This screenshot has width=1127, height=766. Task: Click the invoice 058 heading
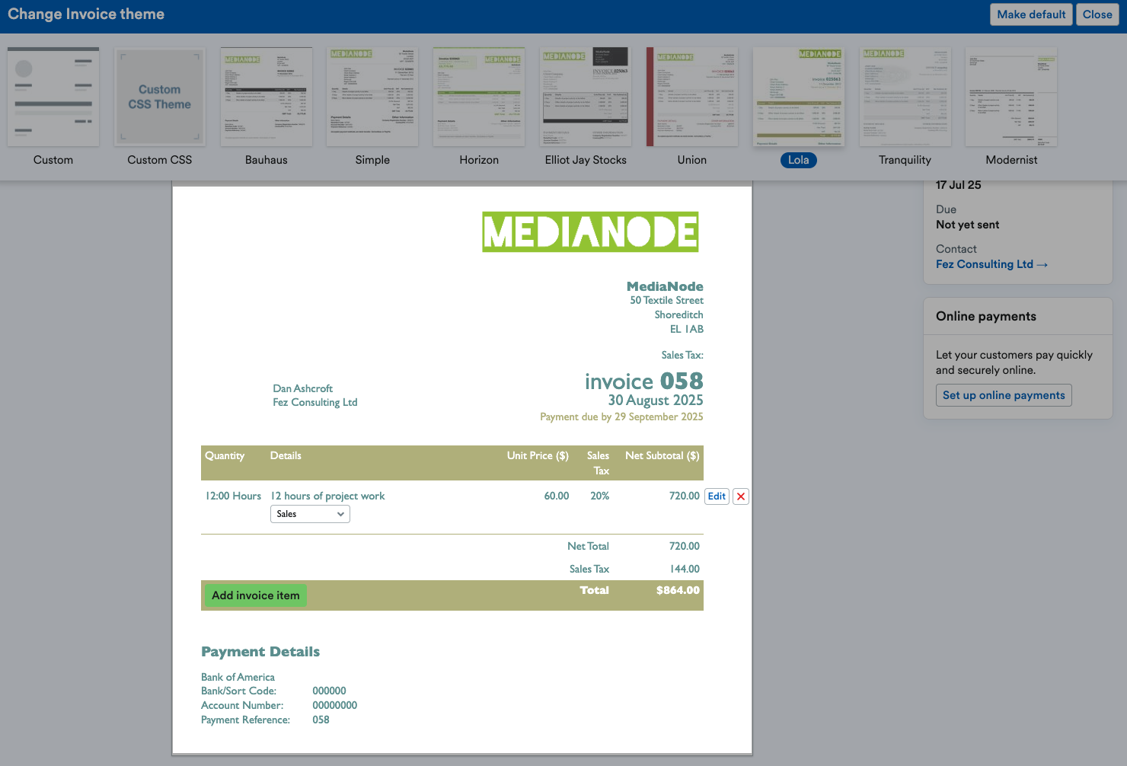pyautogui.click(x=644, y=381)
